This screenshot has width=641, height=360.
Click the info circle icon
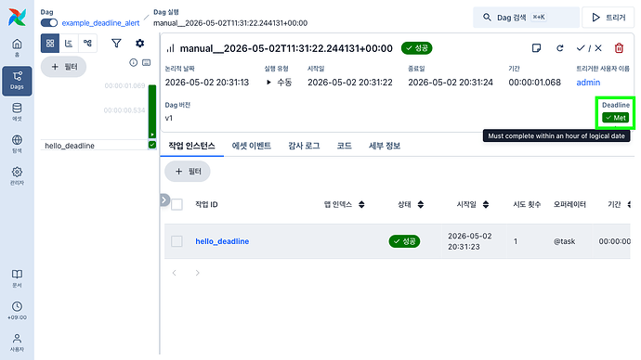133,63
